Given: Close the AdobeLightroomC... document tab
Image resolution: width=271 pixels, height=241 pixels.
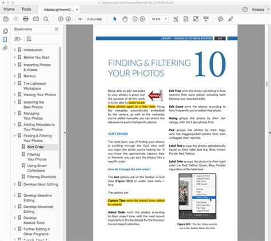Looking at the screenshot, I should (77, 10).
